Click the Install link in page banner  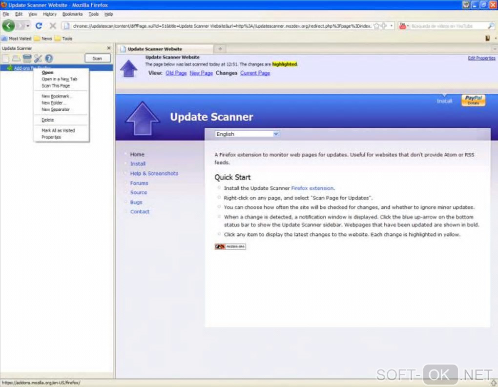tap(444, 101)
